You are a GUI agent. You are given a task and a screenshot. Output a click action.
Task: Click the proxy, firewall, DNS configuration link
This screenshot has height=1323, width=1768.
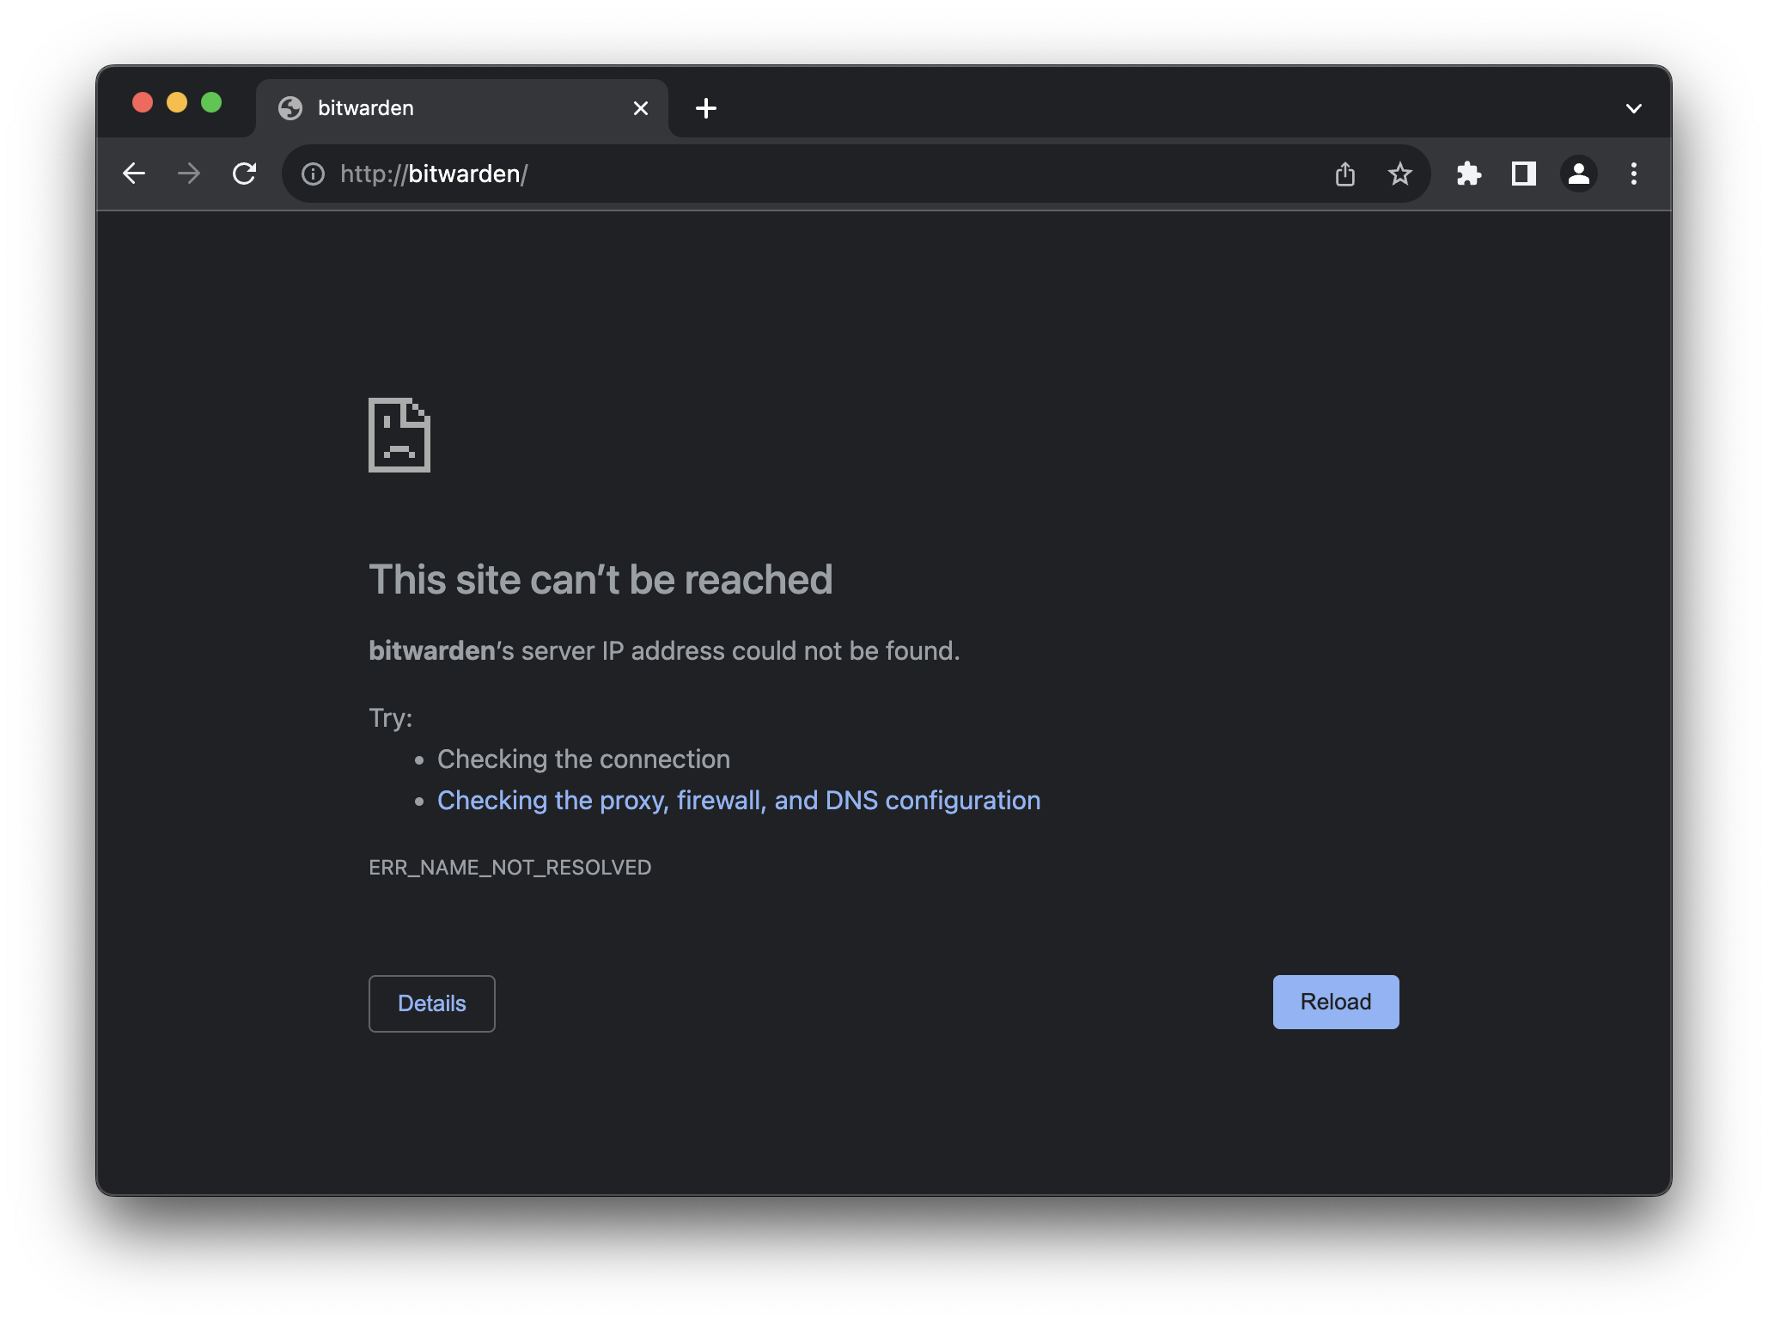[738, 799]
